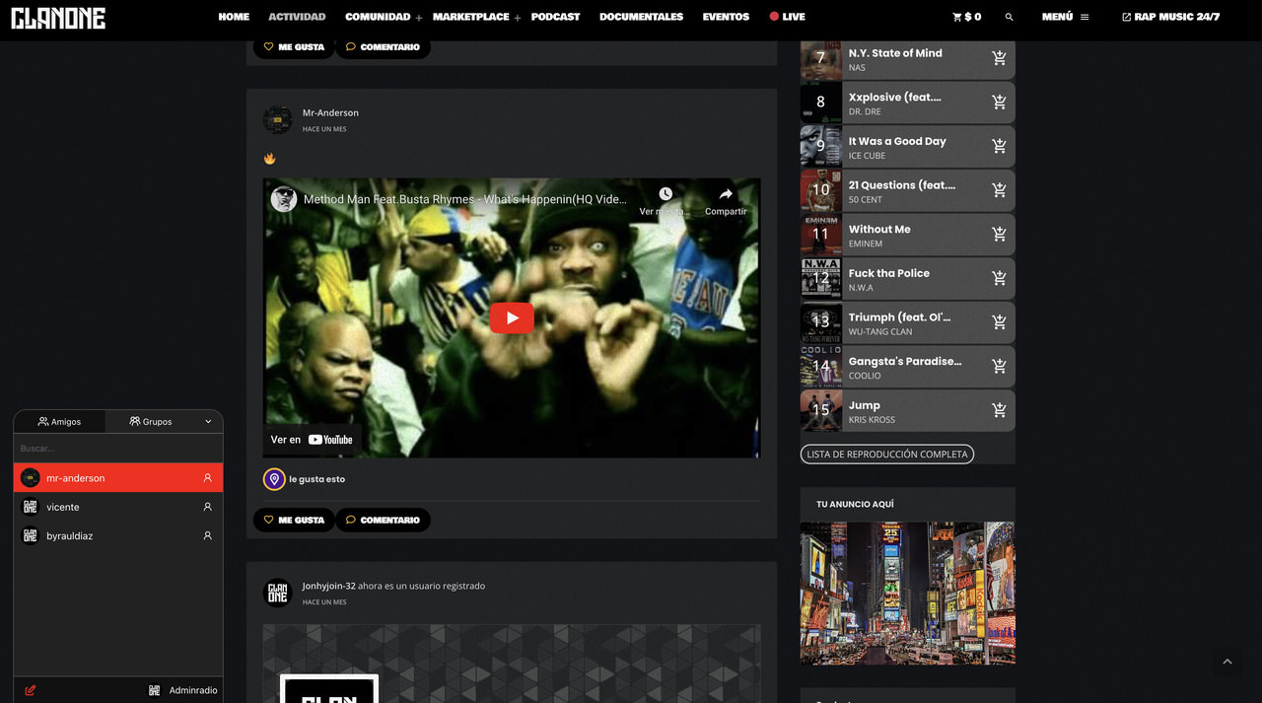Image resolution: width=1262 pixels, height=703 pixels.
Task: Expand the COMUNIDAD plus submenu
Action: coord(419,18)
